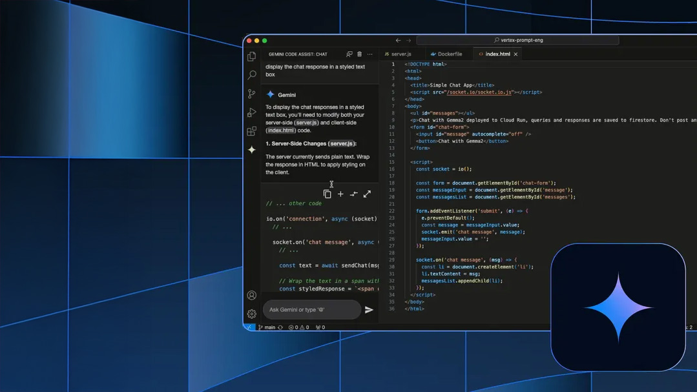Place the cursor on the e.preventDefault() line
The height and width of the screenshot is (392, 697).
(448, 218)
